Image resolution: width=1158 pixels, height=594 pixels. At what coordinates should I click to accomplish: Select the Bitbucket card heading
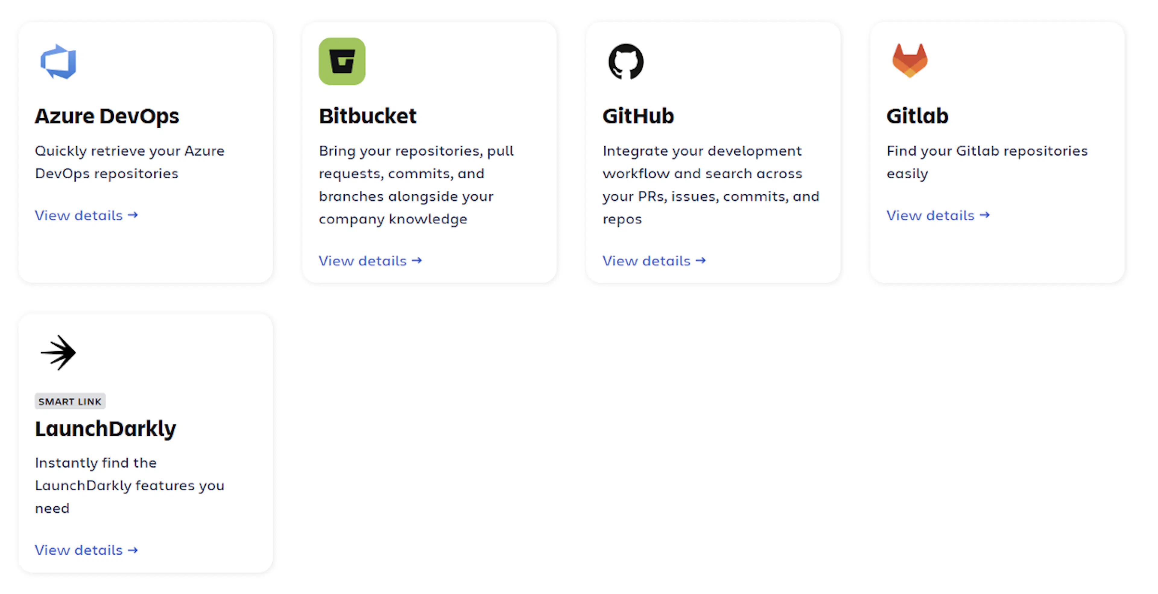point(368,116)
